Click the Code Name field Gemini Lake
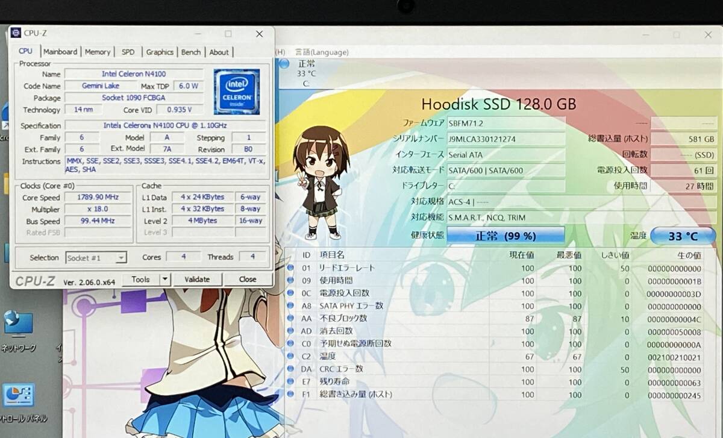 pos(101,86)
